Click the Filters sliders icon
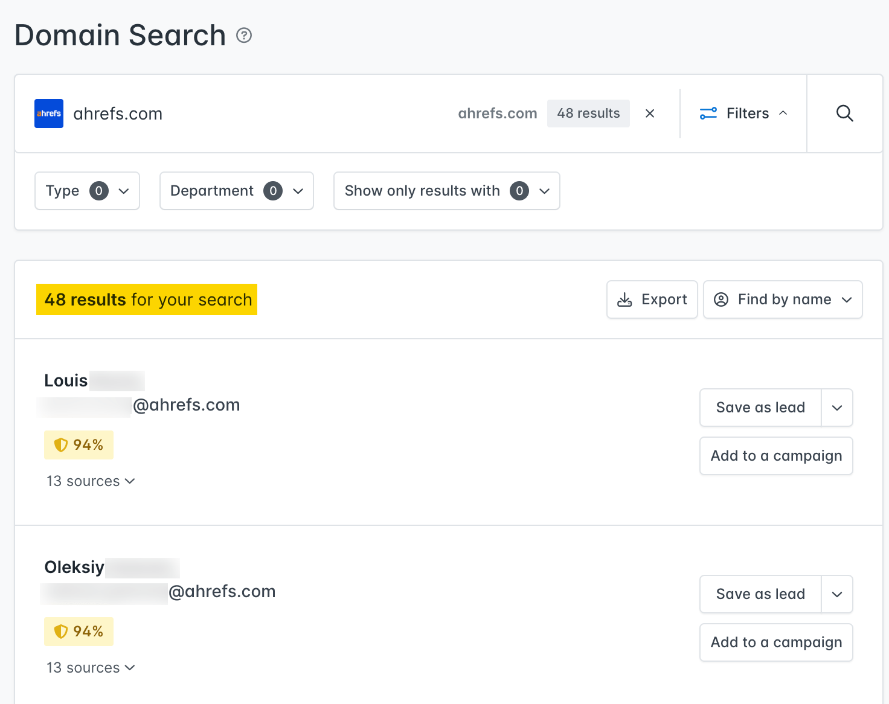The height and width of the screenshot is (704, 889). tap(707, 113)
